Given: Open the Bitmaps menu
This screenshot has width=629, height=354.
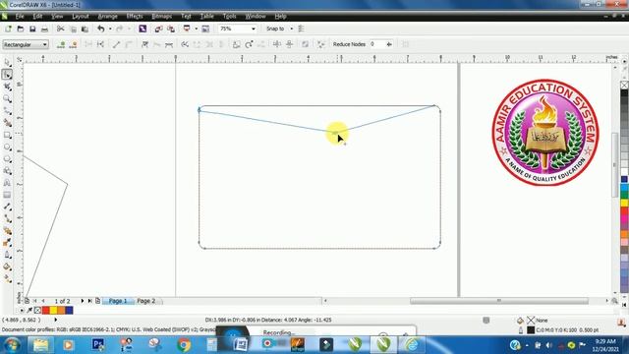Looking at the screenshot, I should point(161,17).
